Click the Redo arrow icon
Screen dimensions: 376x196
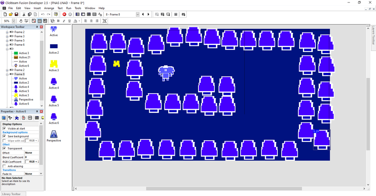48,14
